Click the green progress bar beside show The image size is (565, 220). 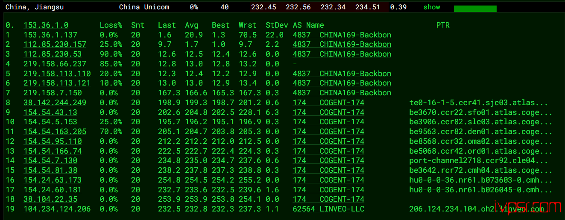coord(475,9)
